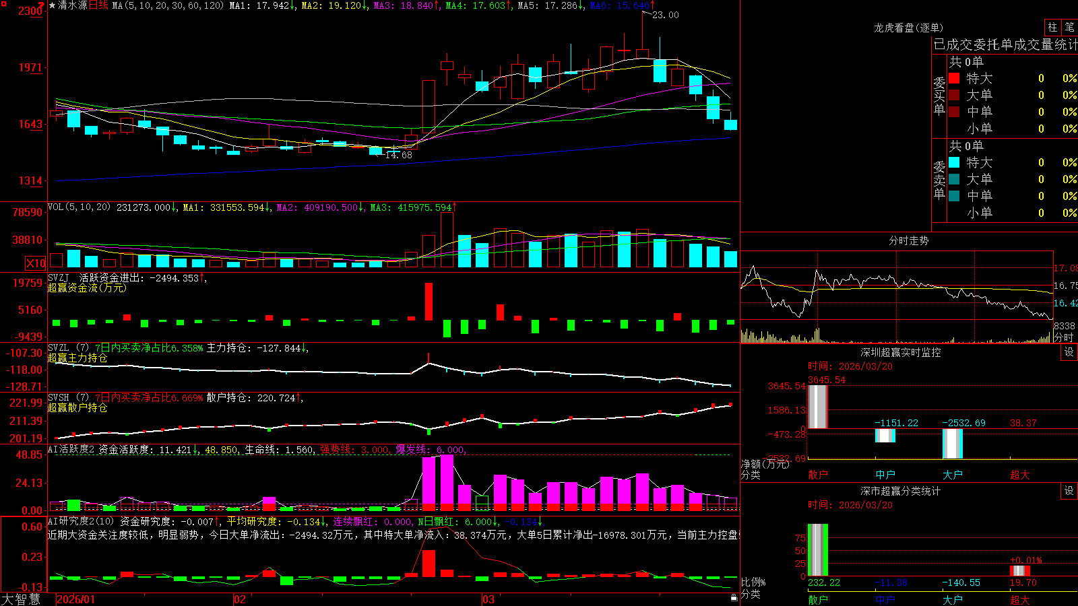Click the 大智慧 logo at bottom-left

(21, 599)
